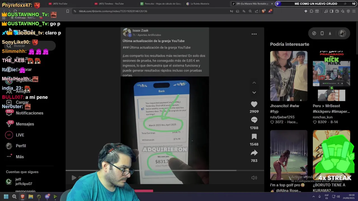Screen dimensions: 358x201
Task: Bookmark the video with the save icon
Action: point(254,137)
